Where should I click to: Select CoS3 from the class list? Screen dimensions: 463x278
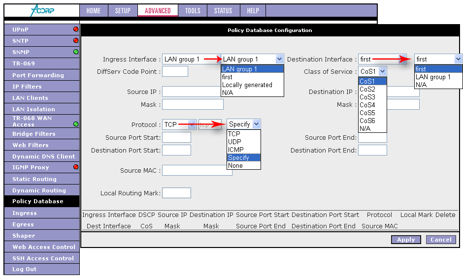[x=367, y=97]
